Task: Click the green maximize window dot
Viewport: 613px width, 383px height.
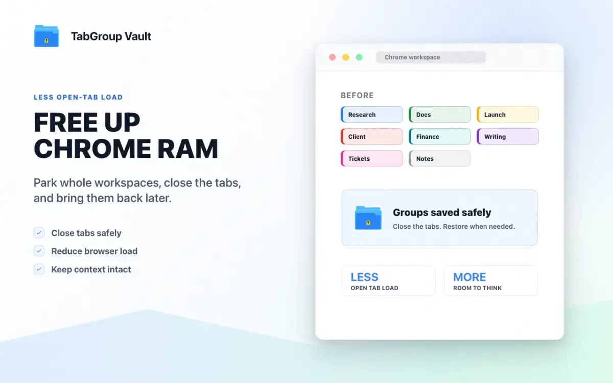Action: click(x=359, y=57)
